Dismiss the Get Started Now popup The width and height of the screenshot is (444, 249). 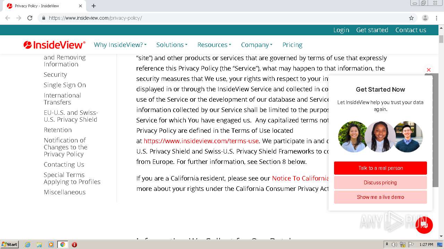[429, 70]
